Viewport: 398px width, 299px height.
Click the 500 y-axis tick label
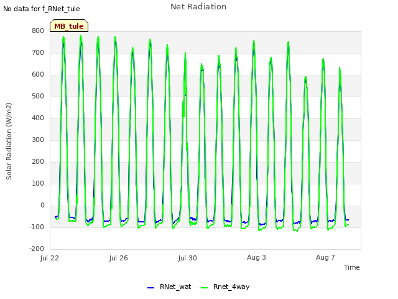[38, 97]
